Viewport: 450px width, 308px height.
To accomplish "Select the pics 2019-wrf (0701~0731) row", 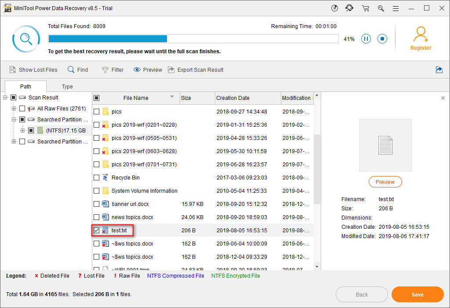I will pos(203,165).
